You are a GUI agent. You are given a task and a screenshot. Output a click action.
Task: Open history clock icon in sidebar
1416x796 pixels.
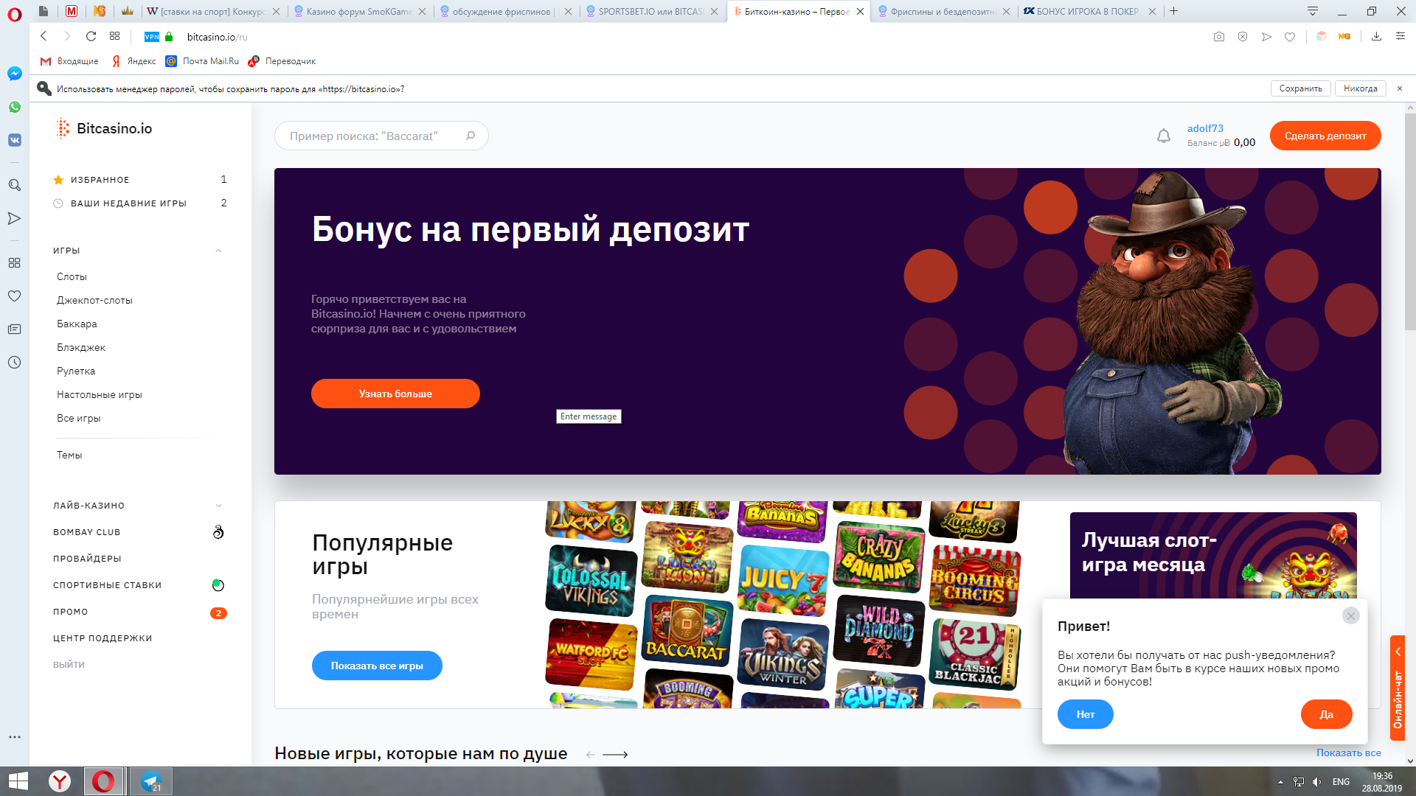point(15,363)
